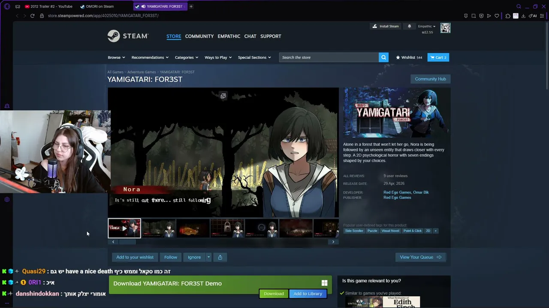The image size is (549, 308).
Task: Go back with the browser back arrow
Action: pos(17,16)
